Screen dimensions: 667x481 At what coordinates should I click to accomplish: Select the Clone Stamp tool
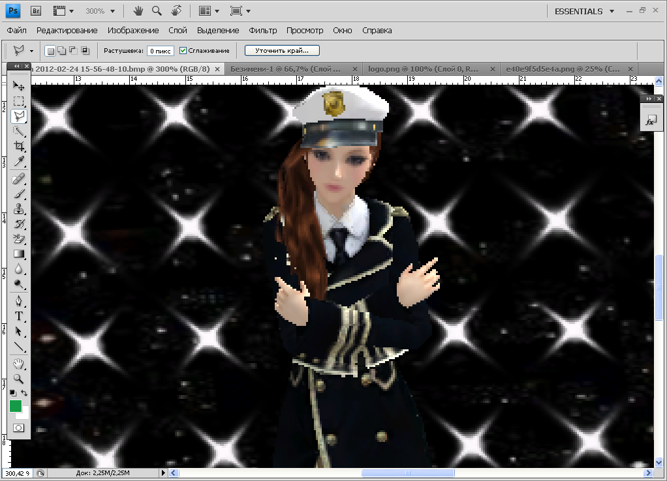click(19, 209)
